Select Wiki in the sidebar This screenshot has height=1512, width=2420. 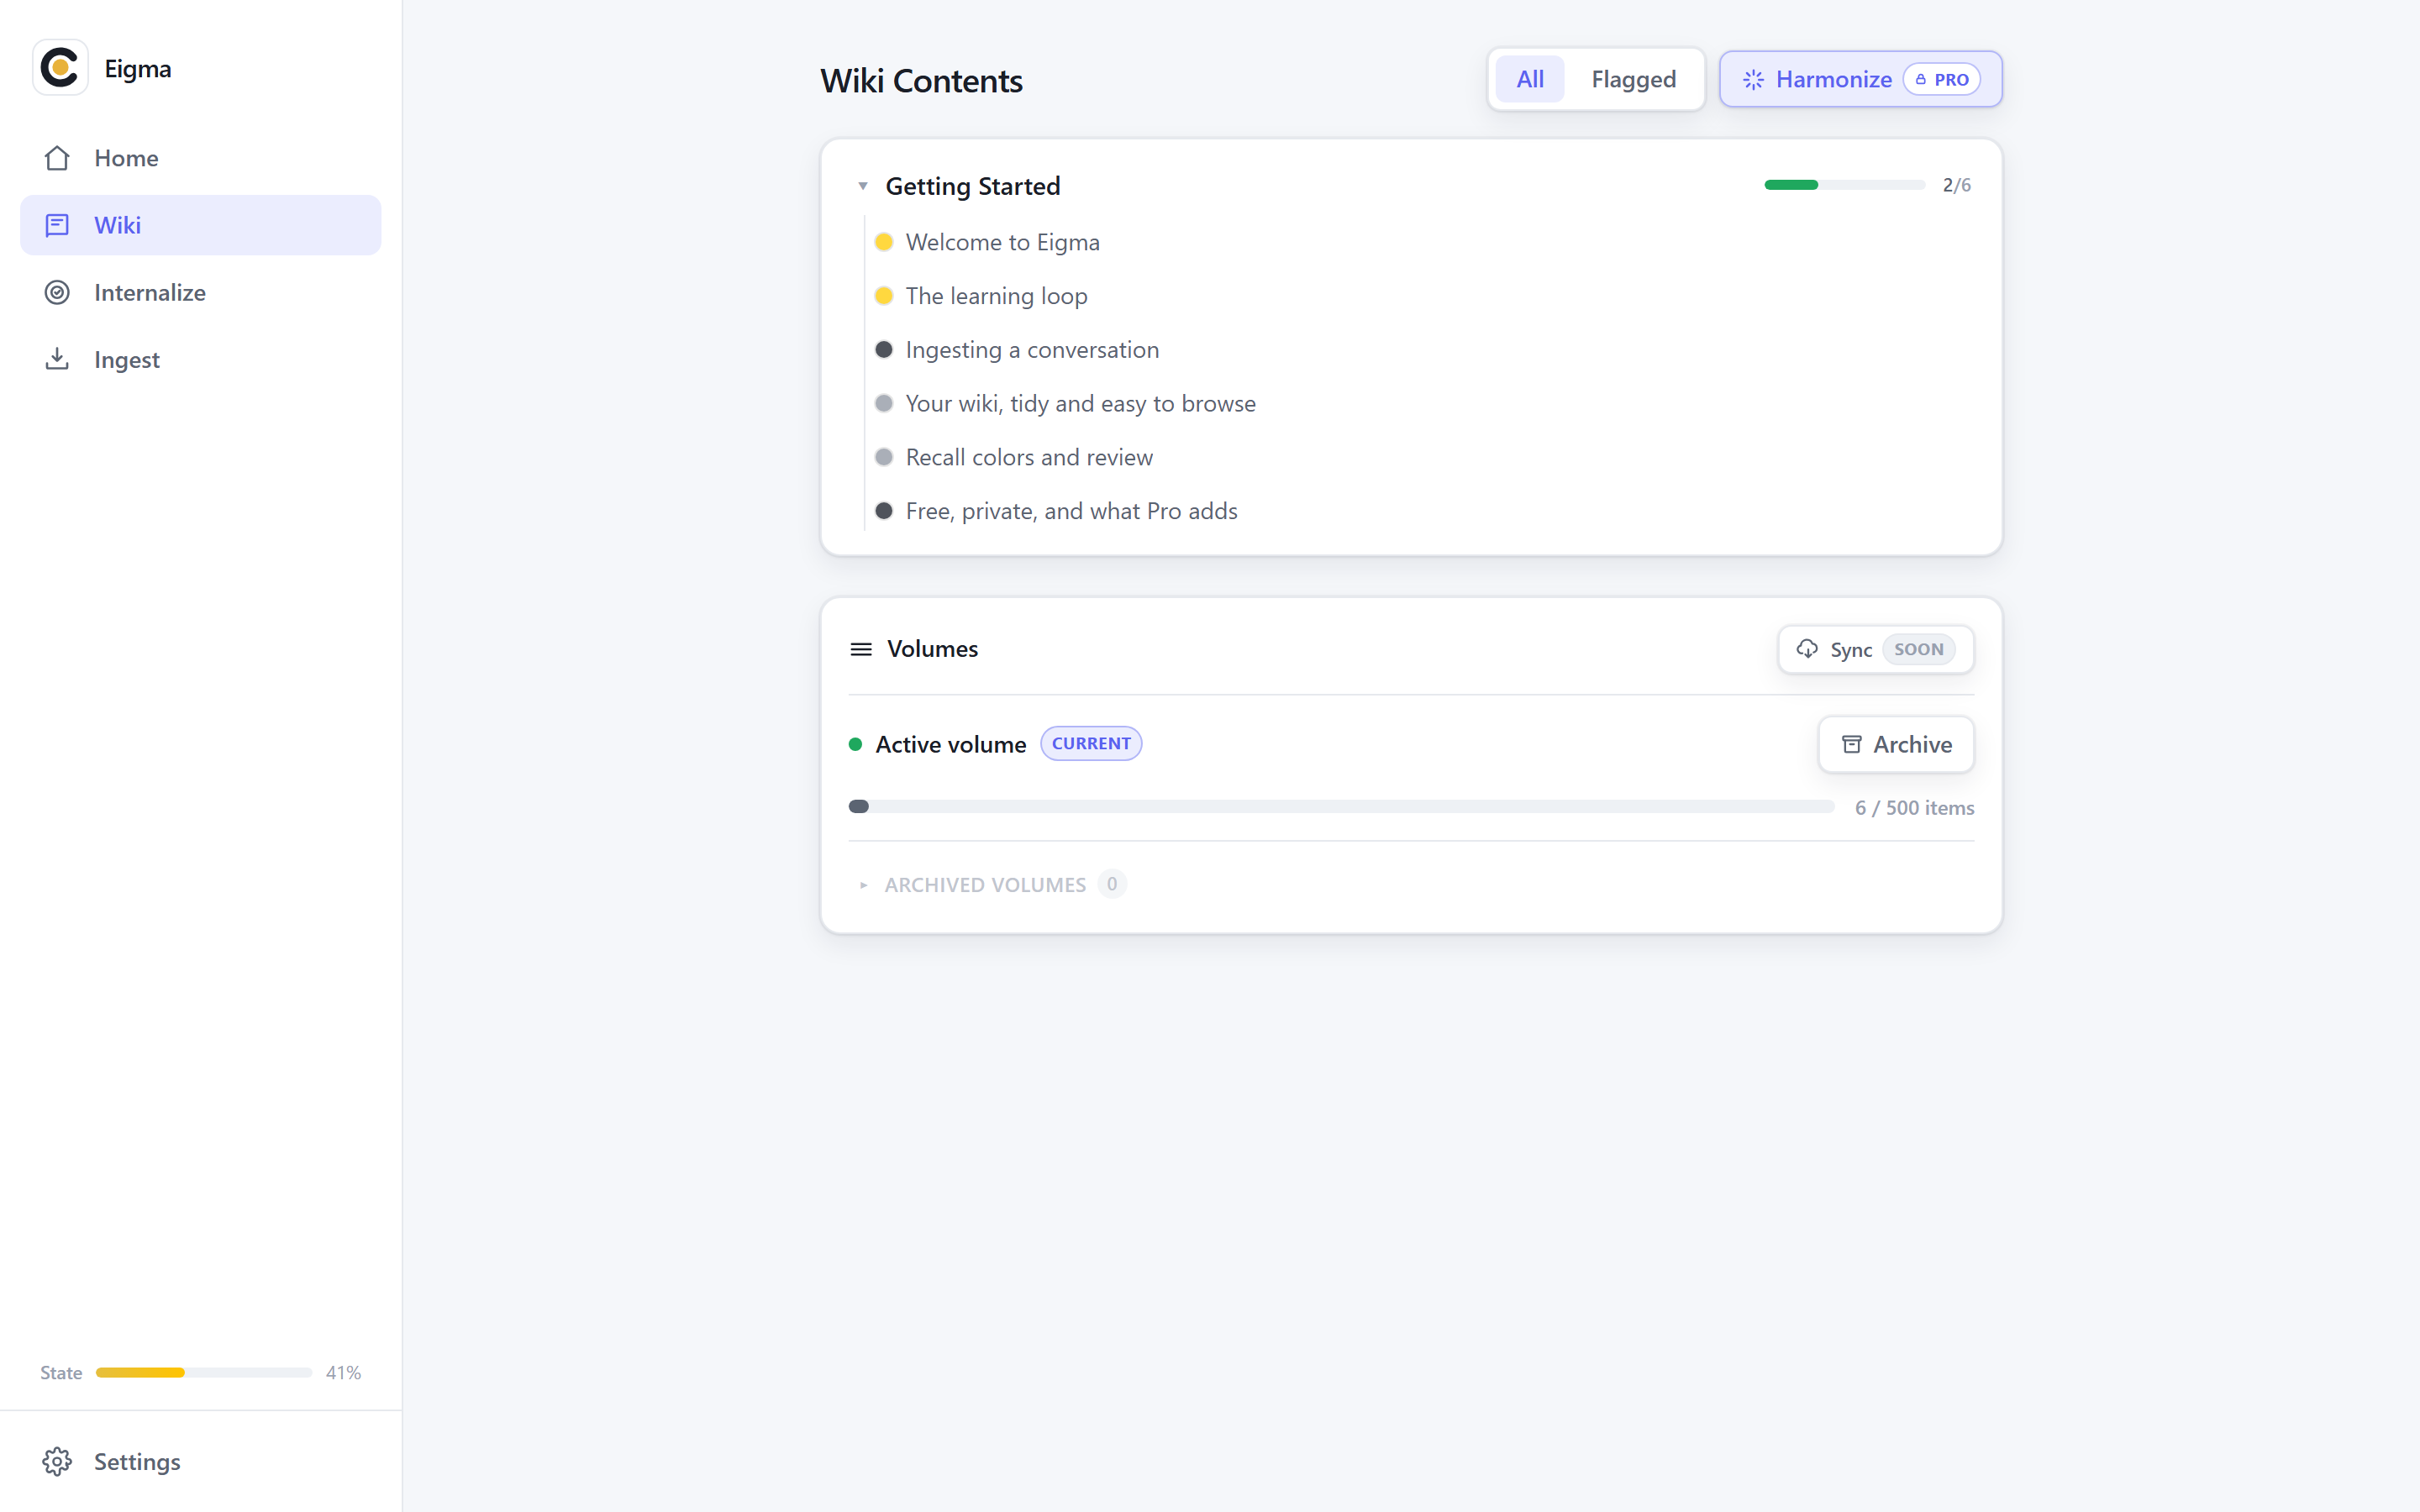pyautogui.click(x=201, y=225)
